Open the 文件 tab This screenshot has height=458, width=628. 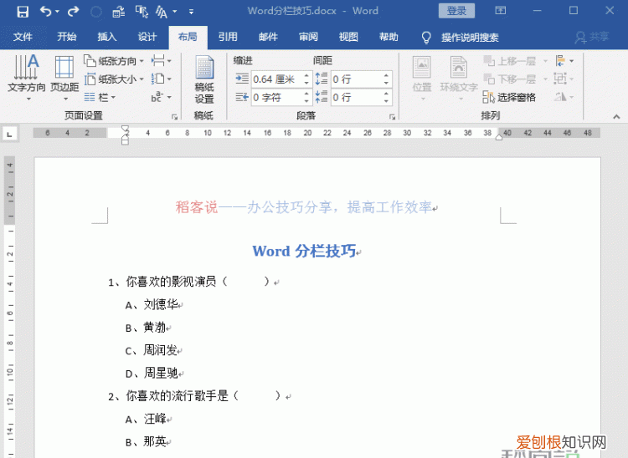point(23,37)
